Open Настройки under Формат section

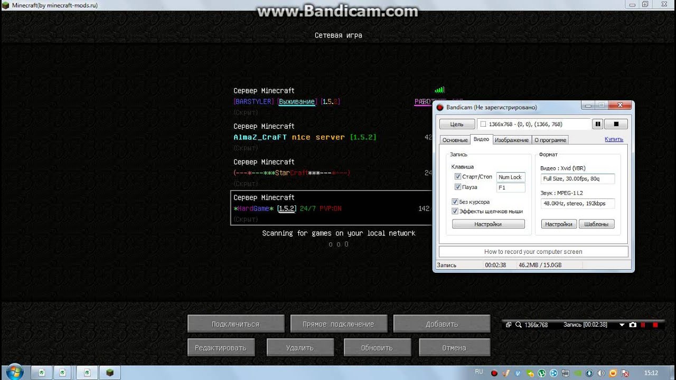click(x=559, y=224)
